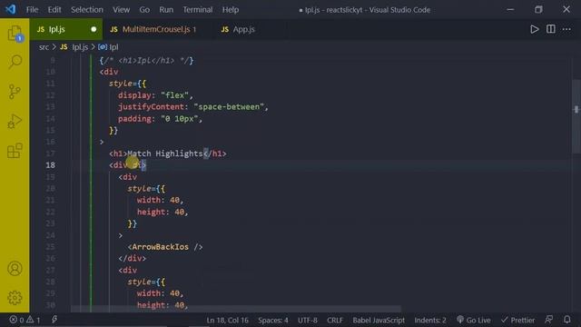Viewport: 581px width, 327px height.
Task: Change language mode Babel JavaScript
Action: pyautogui.click(x=379, y=320)
